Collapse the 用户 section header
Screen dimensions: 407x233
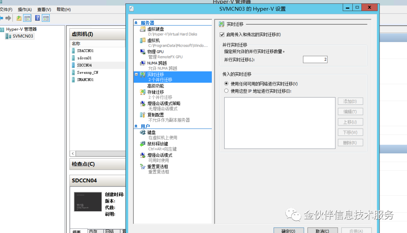point(136,126)
